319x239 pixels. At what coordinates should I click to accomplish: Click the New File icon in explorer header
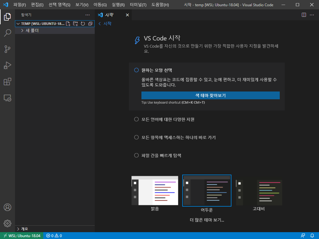pyautogui.click(x=68, y=24)
